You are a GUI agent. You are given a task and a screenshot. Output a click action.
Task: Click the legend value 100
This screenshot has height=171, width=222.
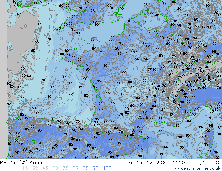107,168
